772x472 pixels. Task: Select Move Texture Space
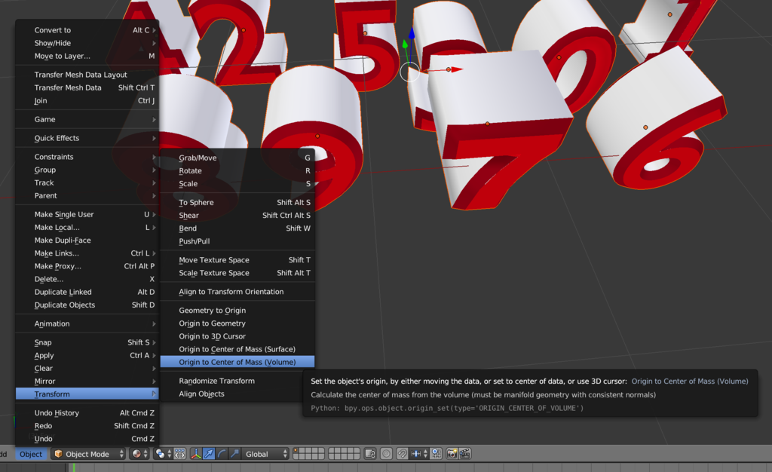pyautogui.click(x=237, y=260)
